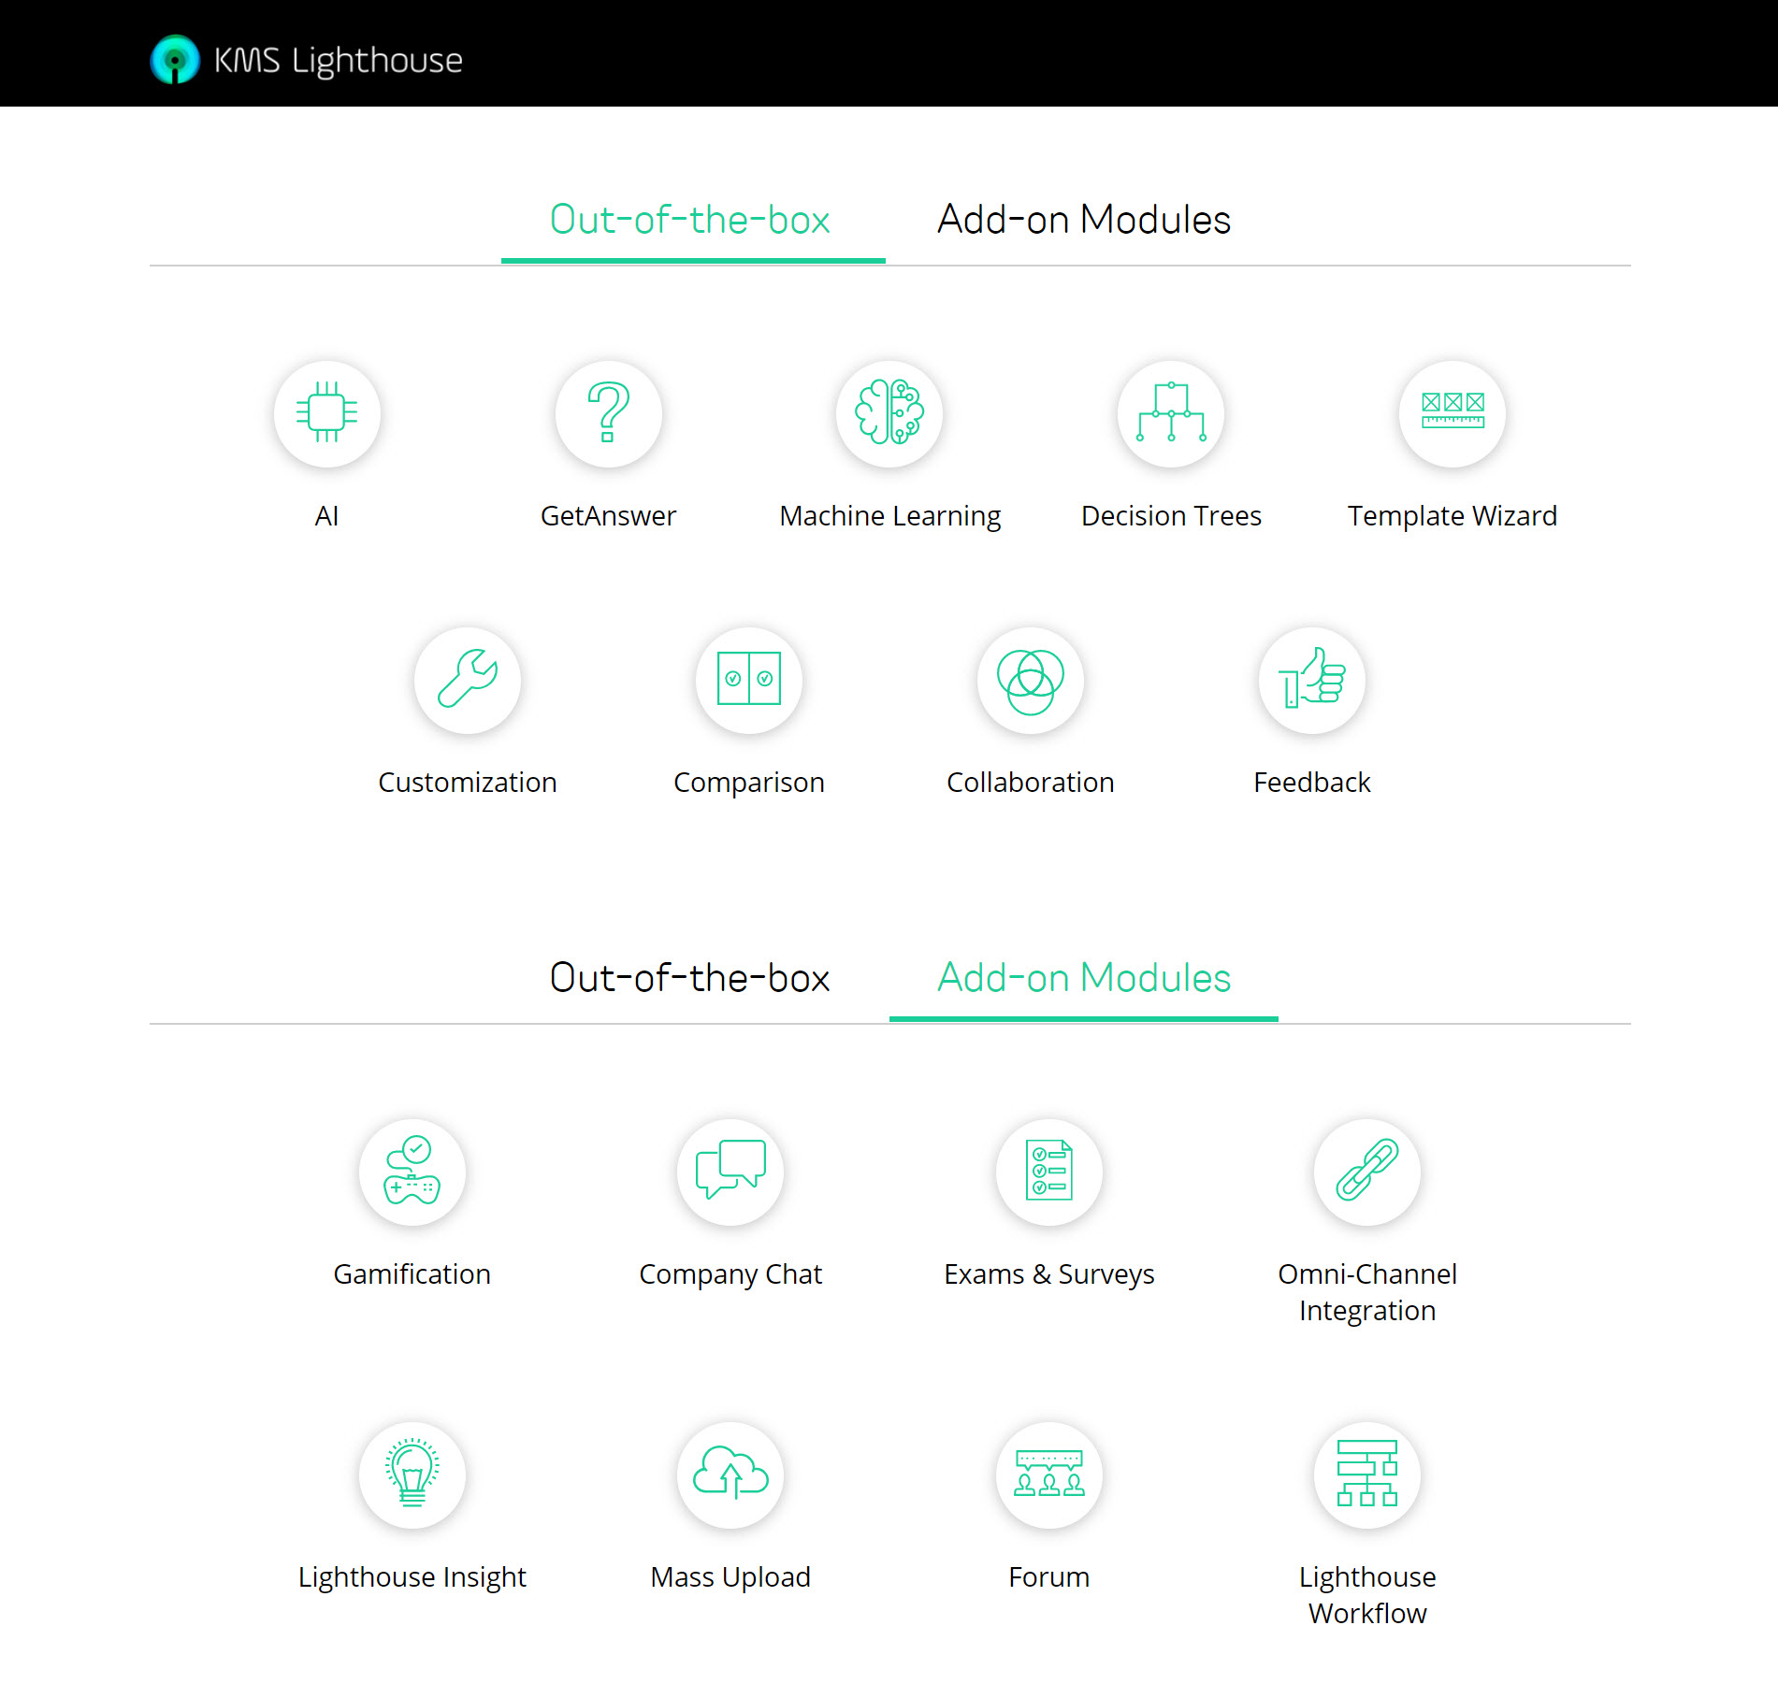Image resolution: width=1778 pixels, height=1683 pixels.
Task: Select the Forum icon
Action: (x=1048, y=1474)
